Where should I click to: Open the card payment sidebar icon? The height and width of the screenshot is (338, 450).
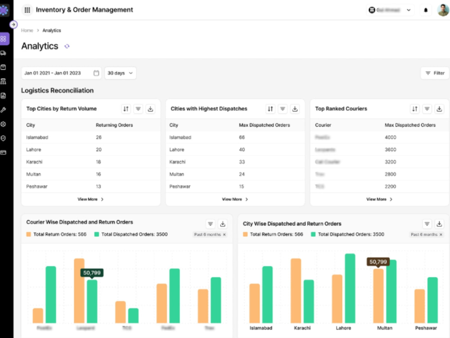[4, 153]
